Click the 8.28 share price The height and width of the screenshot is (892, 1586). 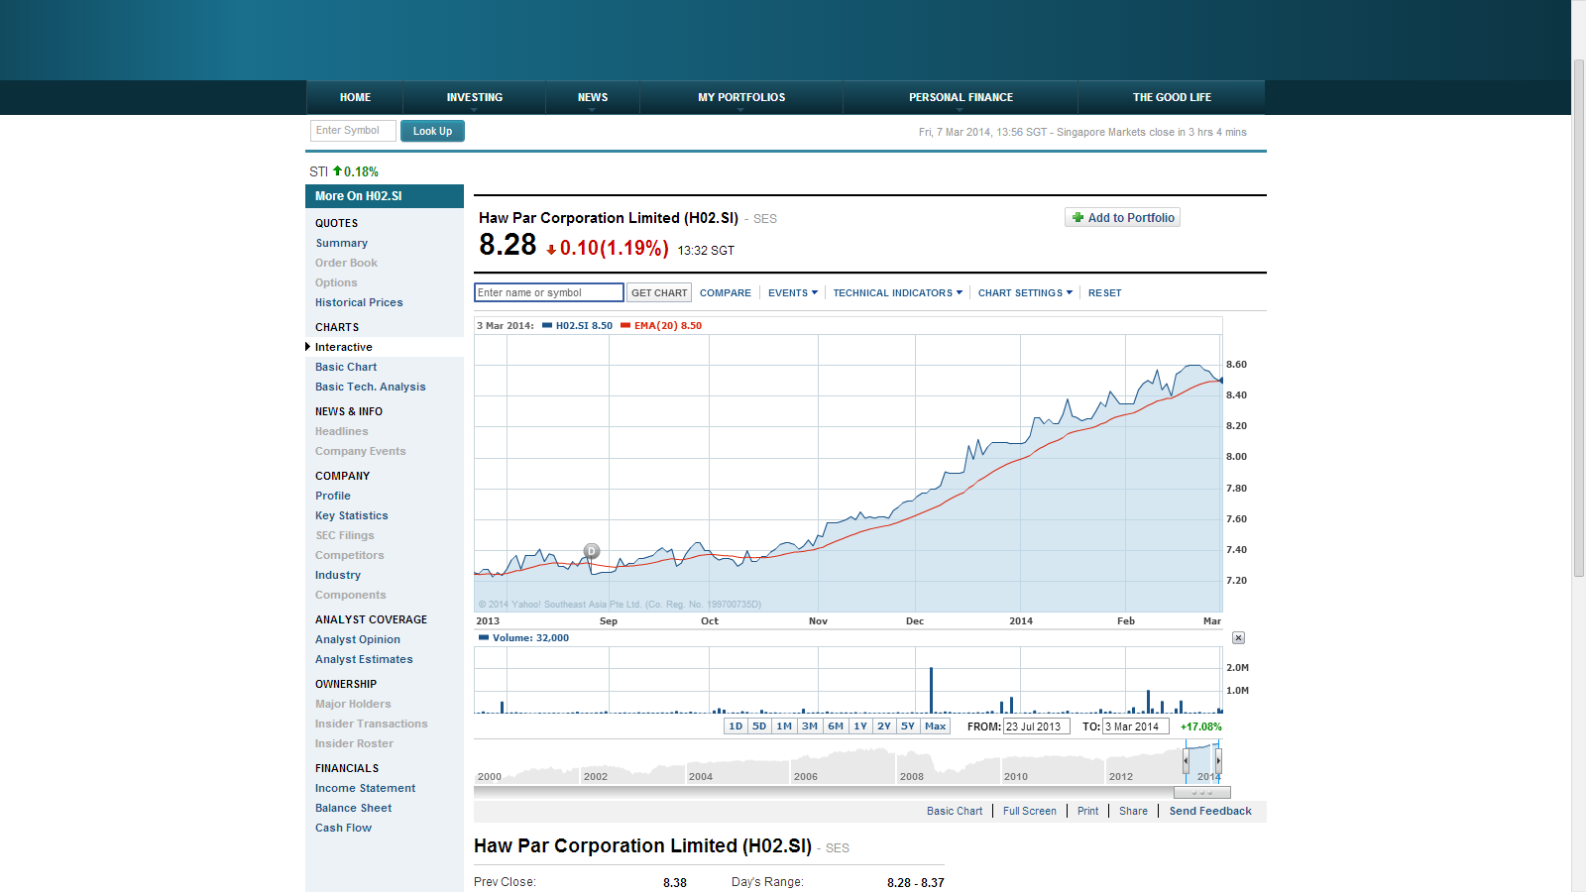tap(508, 245)
